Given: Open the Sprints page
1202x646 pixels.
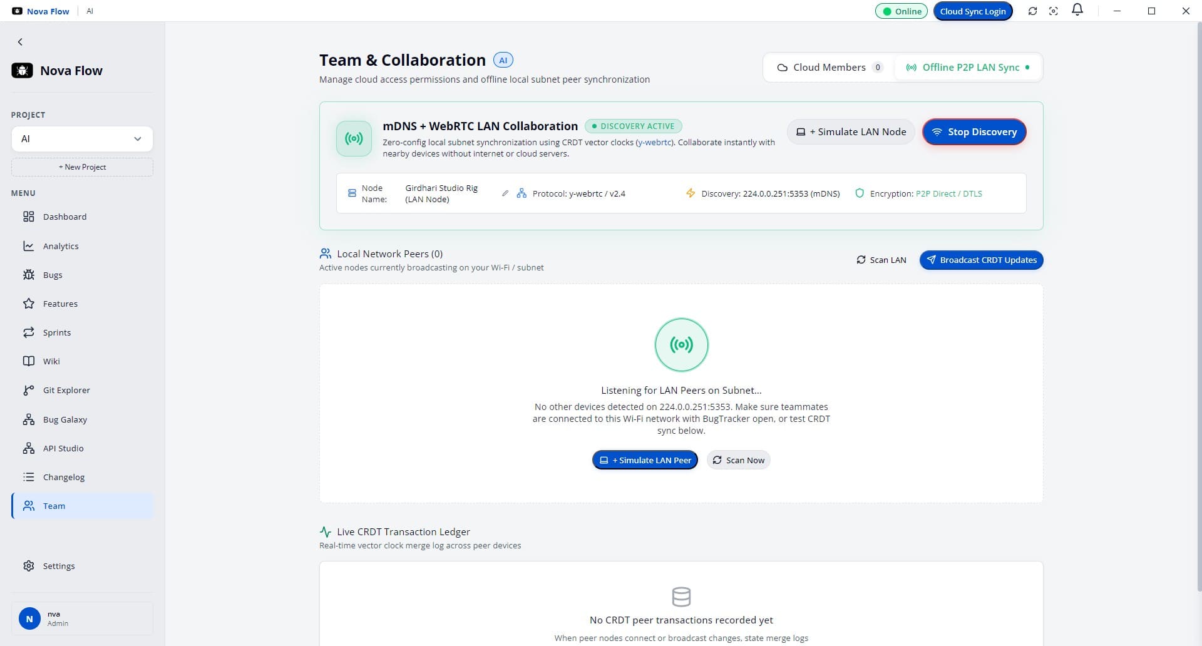Looking at the screenshot, I should [82, 332].
